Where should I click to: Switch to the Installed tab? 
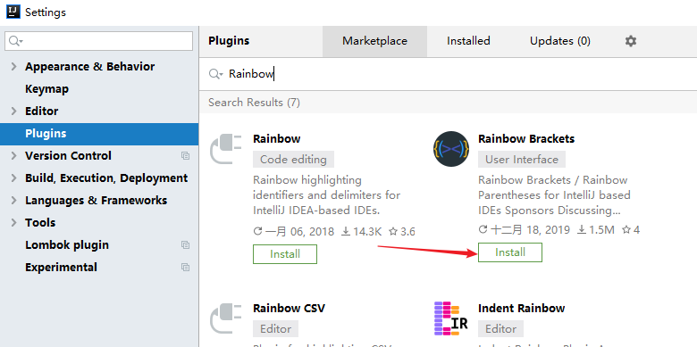coord(468,41)
